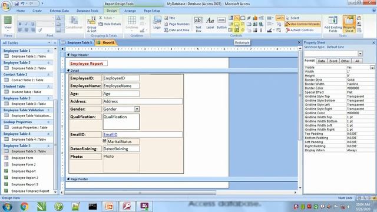377x212 pixels.
Task: Close the Property Sheet pane
Action: (373, 42)
